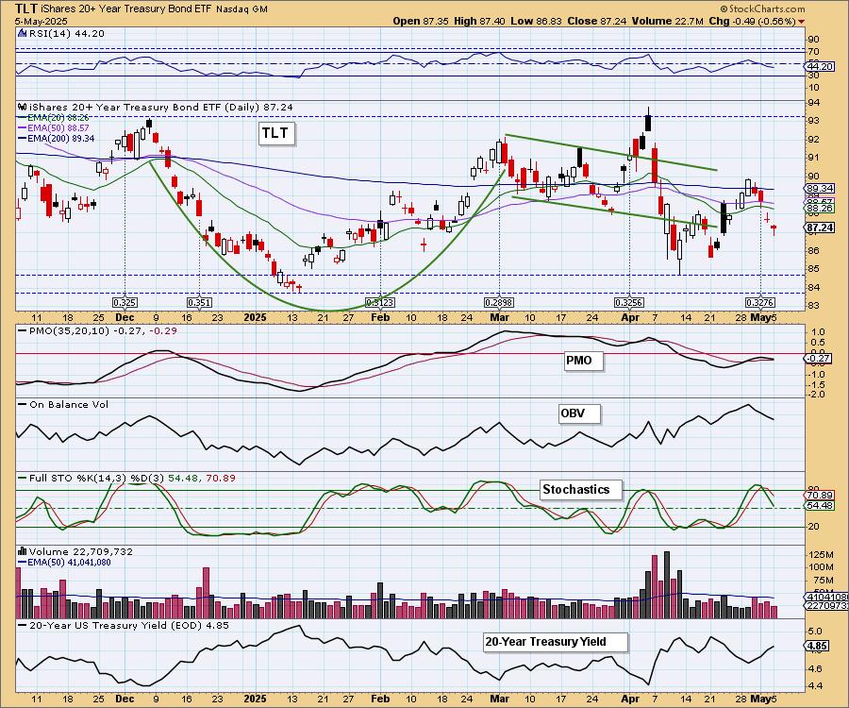Click the RSI(14) 44.20 legend
Image resolution: width=849 pixels, height=708 pixels.
[x=67, y=33]
